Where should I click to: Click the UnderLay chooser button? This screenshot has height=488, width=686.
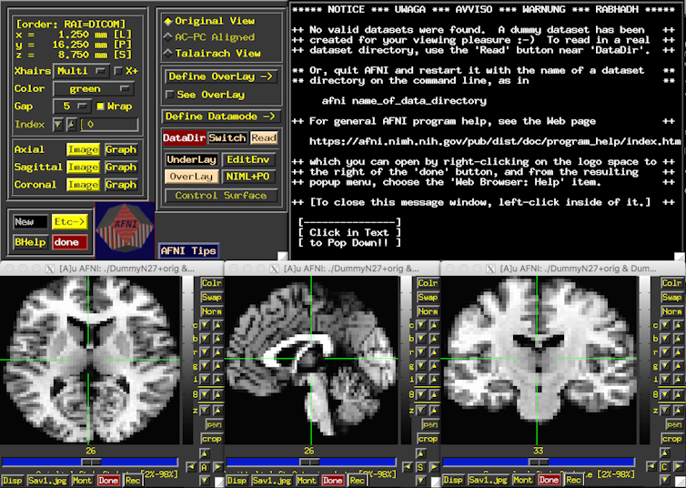coord(192,159)
